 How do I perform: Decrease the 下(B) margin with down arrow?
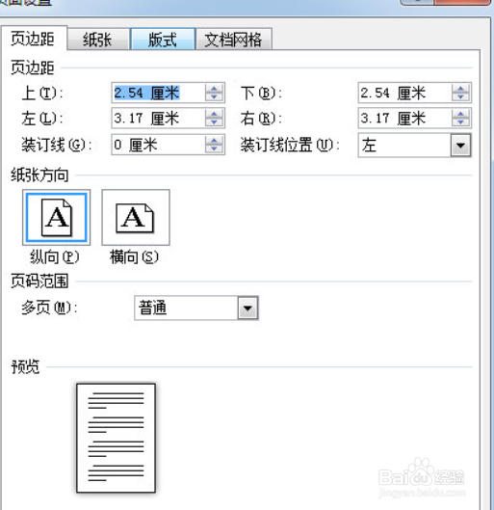pos(461,97)
